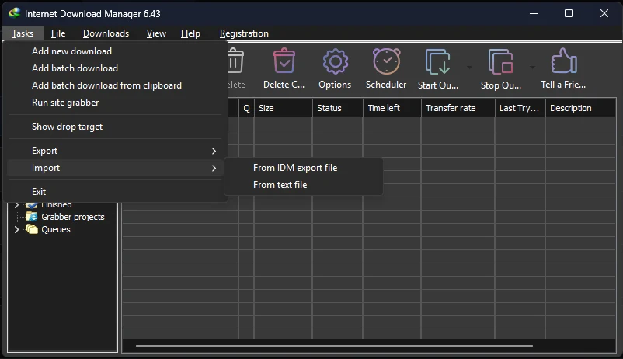Click the Start Queue icon
This screenshot has height=359, width=623.
click(438, 61)
